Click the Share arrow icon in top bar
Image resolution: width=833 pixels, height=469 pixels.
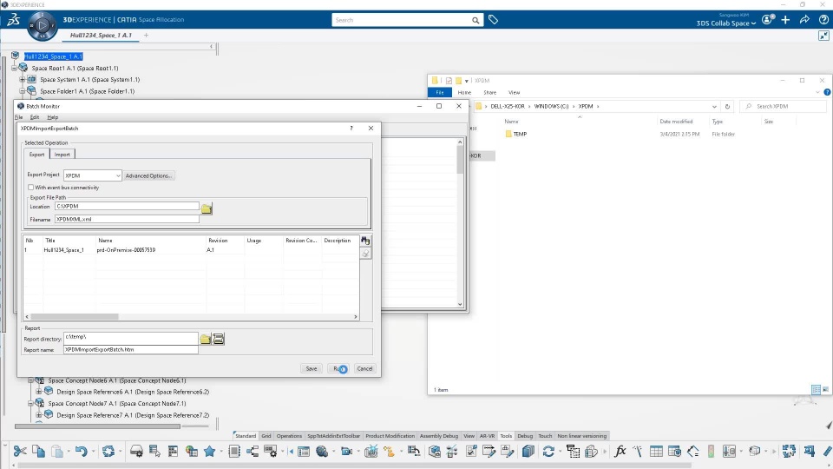coord(805,20)
